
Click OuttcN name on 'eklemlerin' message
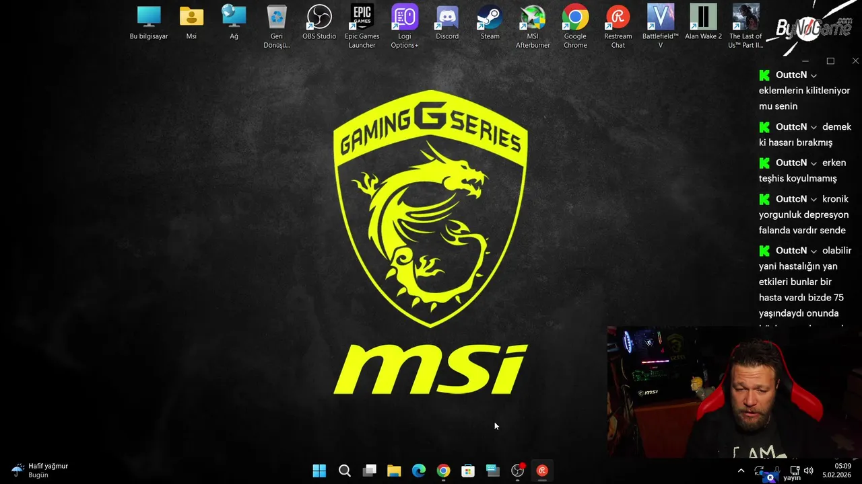(791, 75)
